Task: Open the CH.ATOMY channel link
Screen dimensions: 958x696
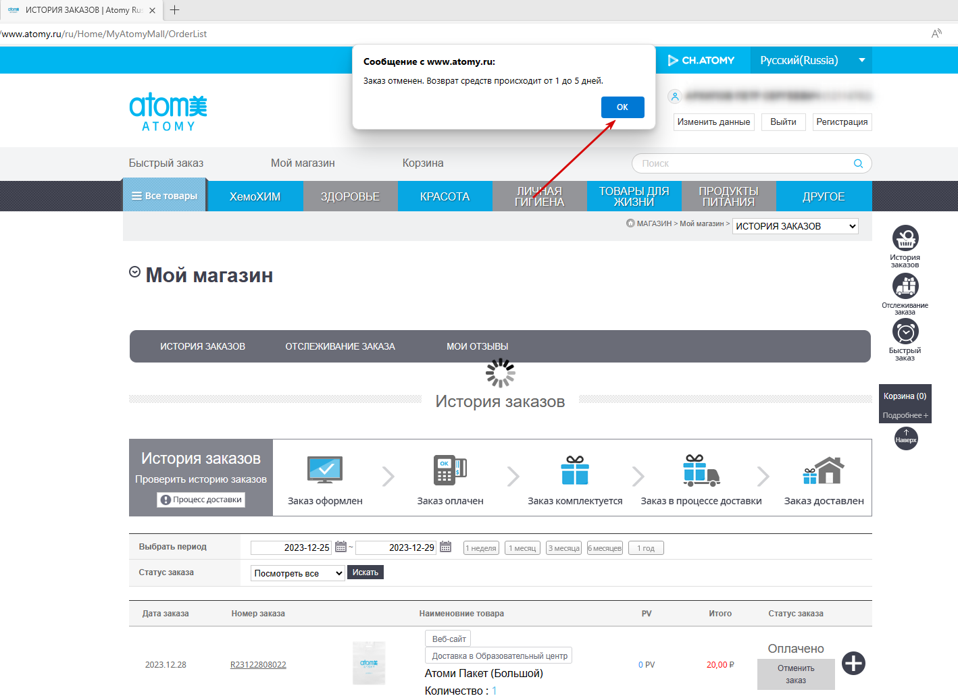Action: point(701,60)
